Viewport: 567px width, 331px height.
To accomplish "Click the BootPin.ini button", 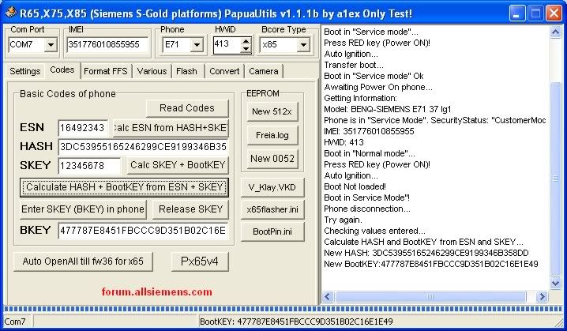I will coord(272,232).
